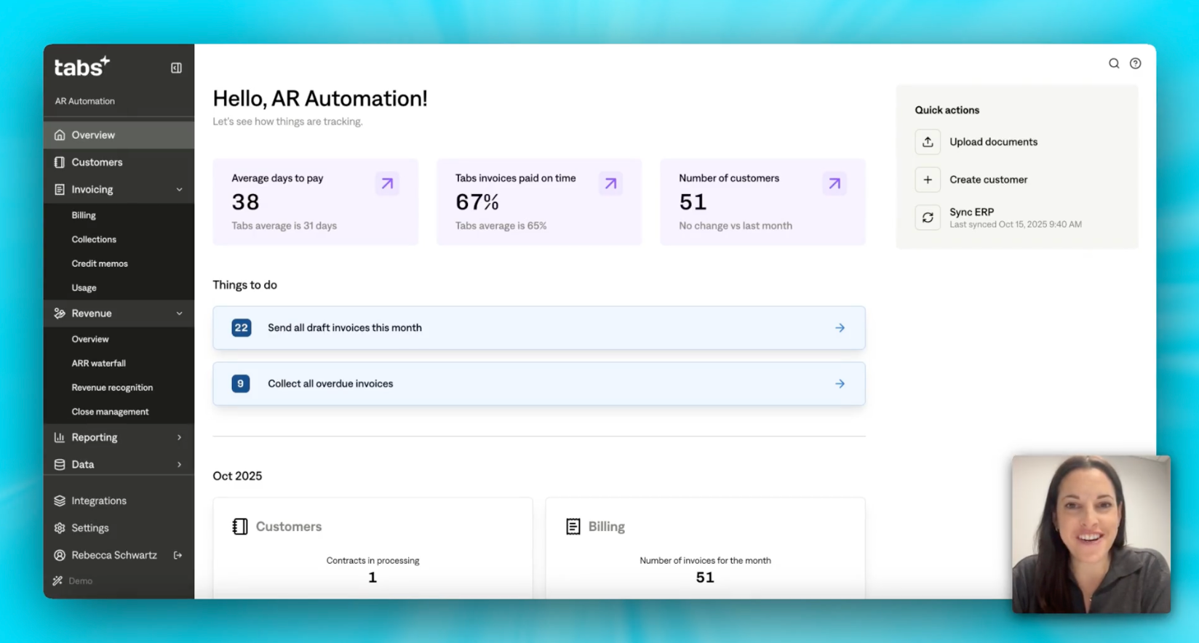This screenshot has width=1199, height=643.
Task: Open the Tabs invoices paid on time arrow
Action: pyautogui.click(x=610, y=183)
